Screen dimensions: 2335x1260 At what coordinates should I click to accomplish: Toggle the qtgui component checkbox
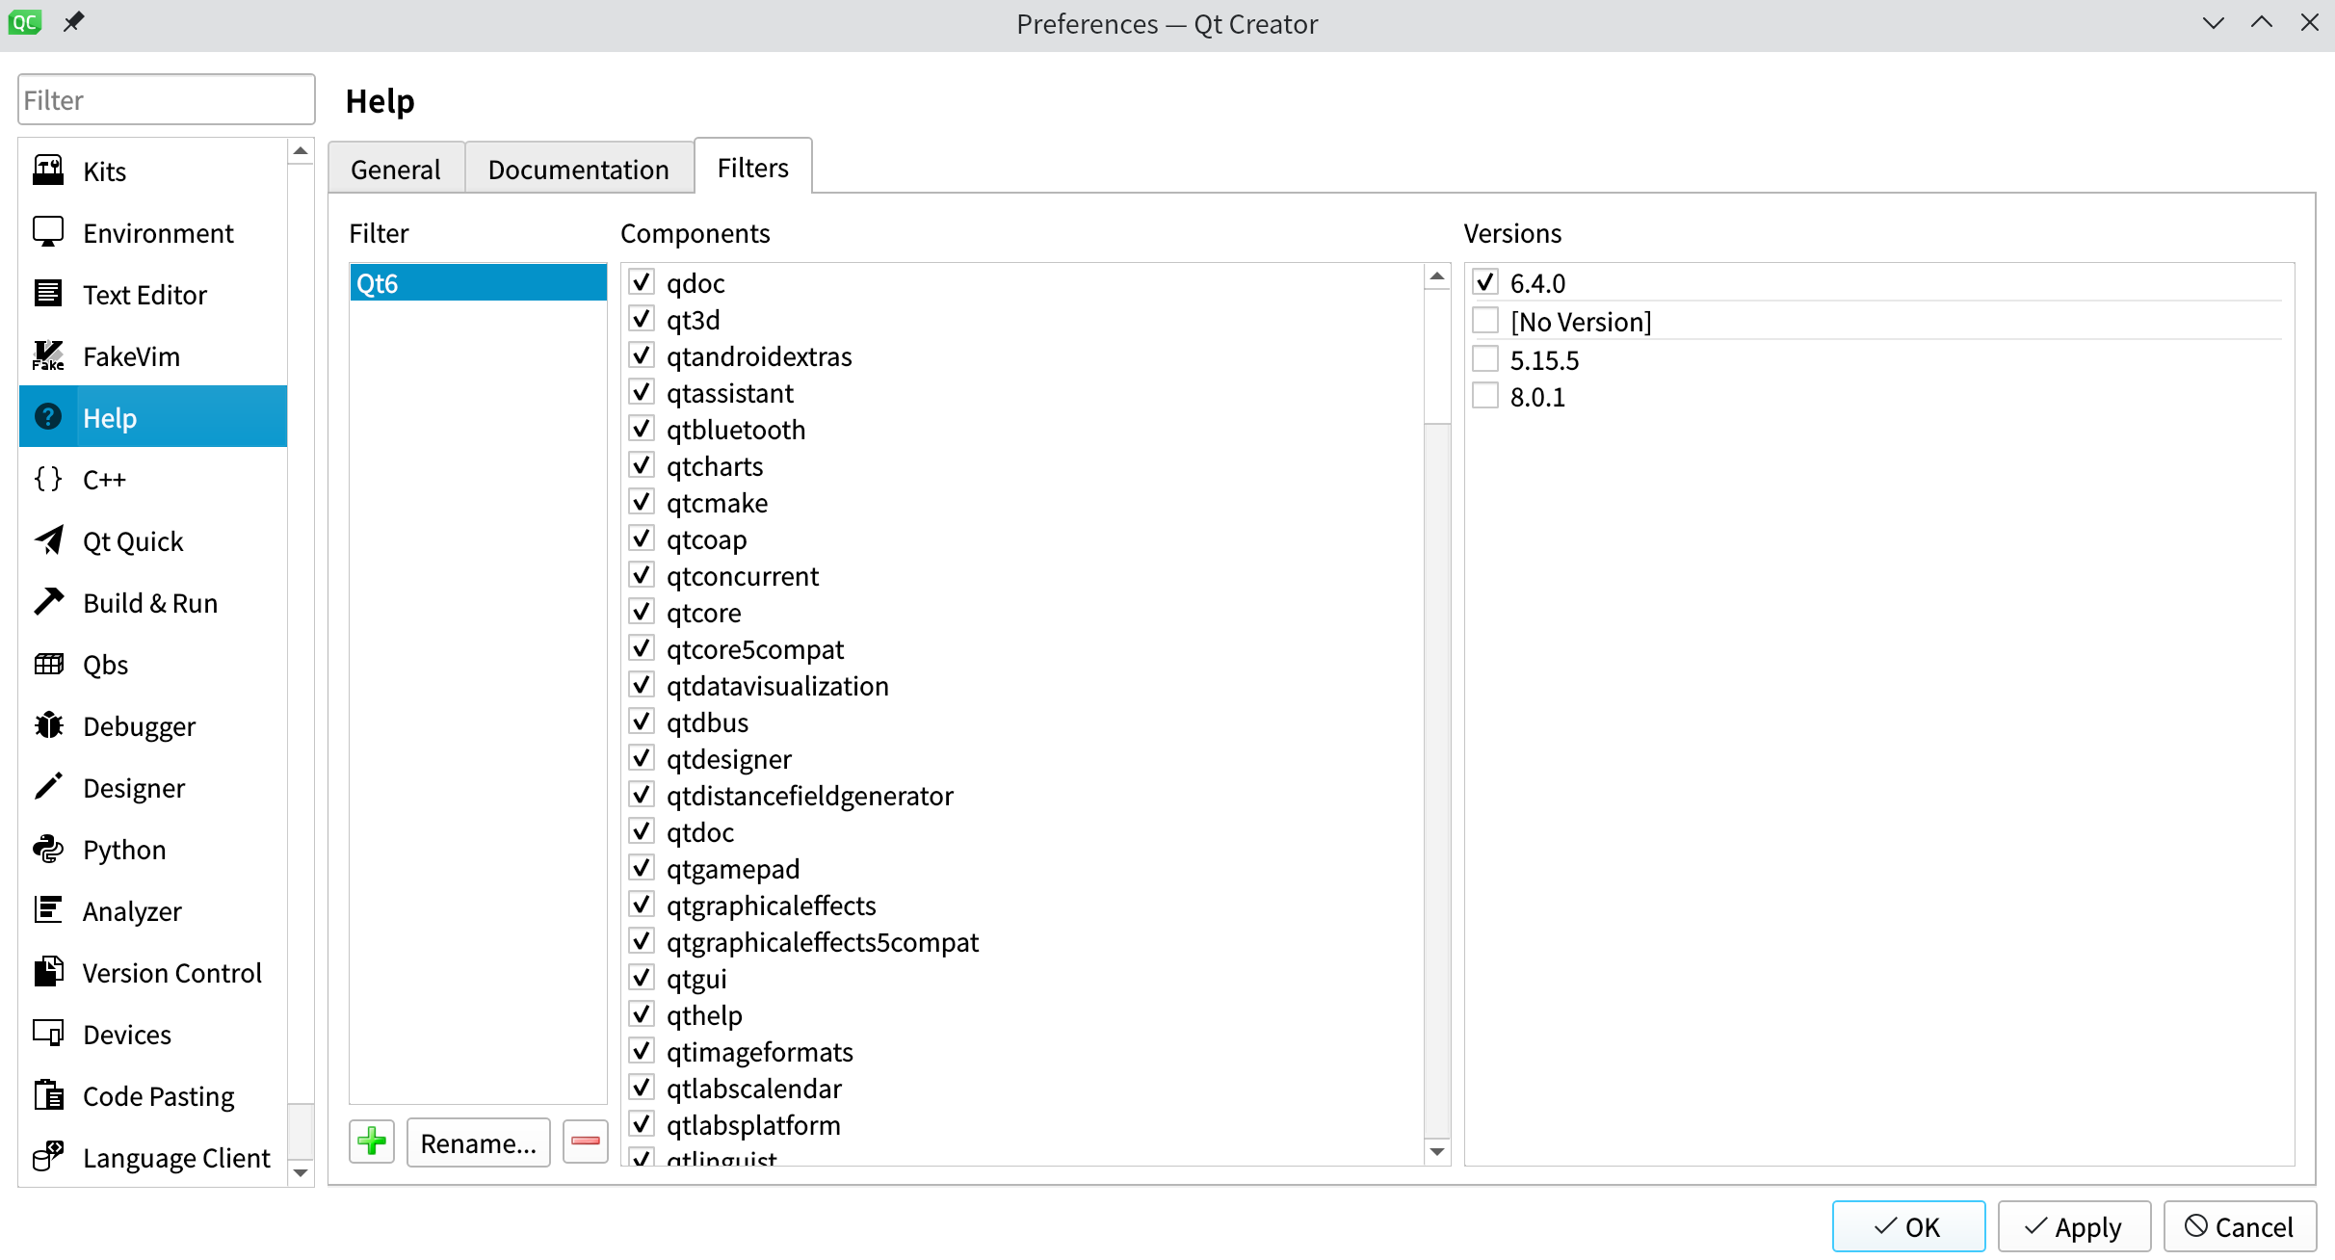click(642, 978)
